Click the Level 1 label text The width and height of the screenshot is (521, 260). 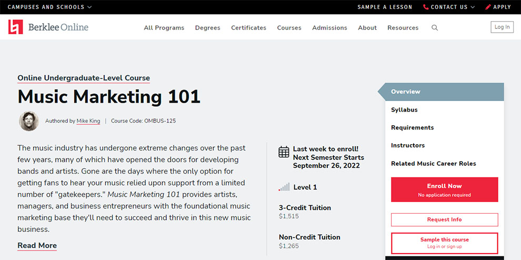tap(305, 187)
